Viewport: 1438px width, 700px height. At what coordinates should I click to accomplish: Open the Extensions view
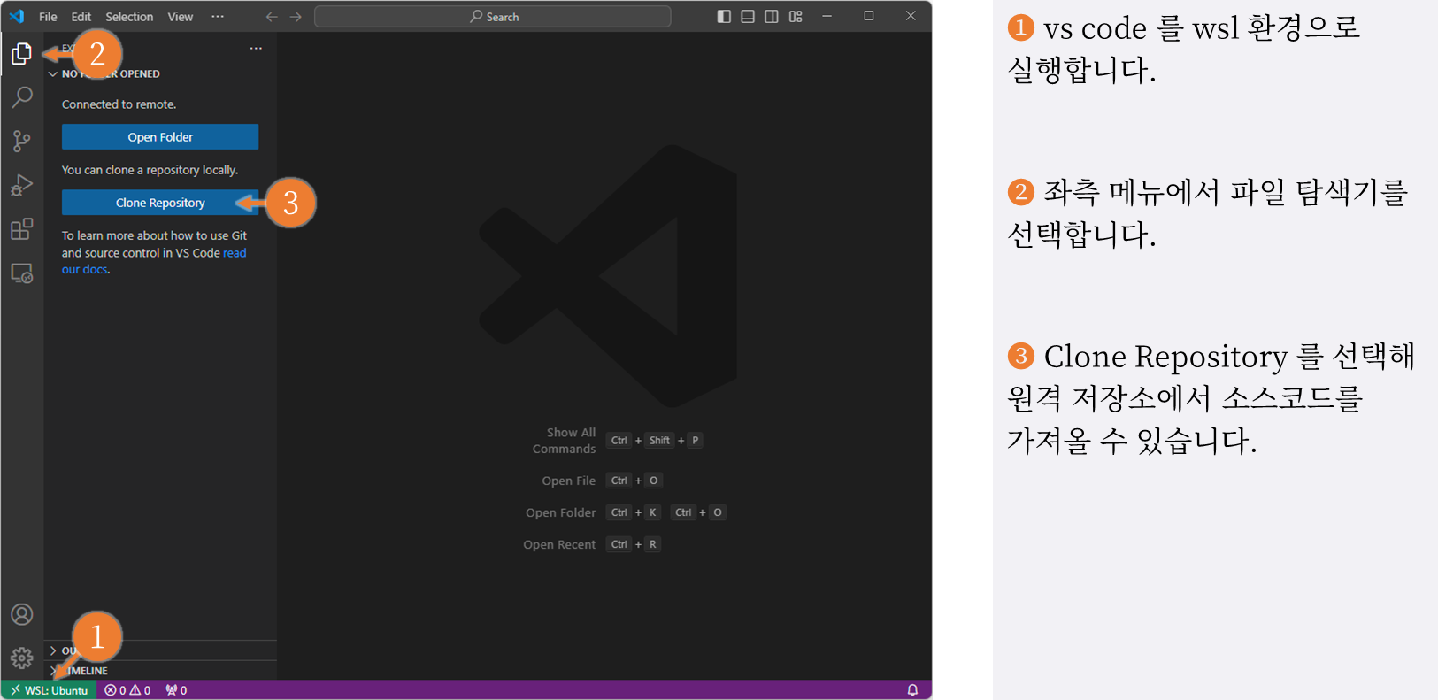tap(21, 229)
